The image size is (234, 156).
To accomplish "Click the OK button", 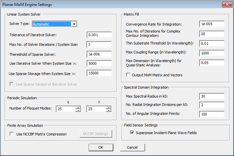I will (x=101, y=147).
